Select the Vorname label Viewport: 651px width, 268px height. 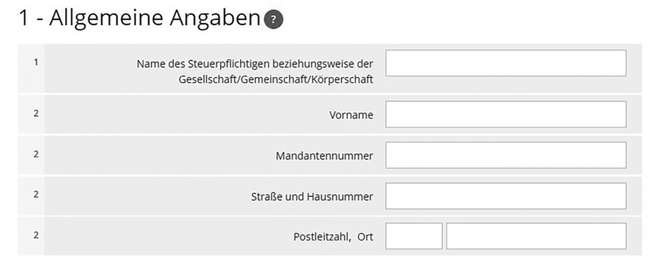tap(351, 115)
